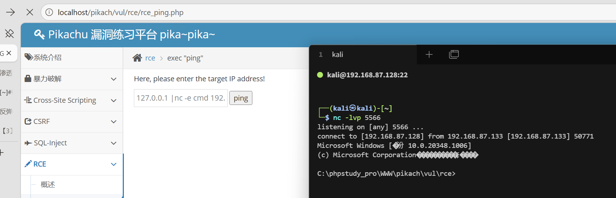Add a new terminal tab with plus
The image size is (616, 198).
(x=429, y=54)
